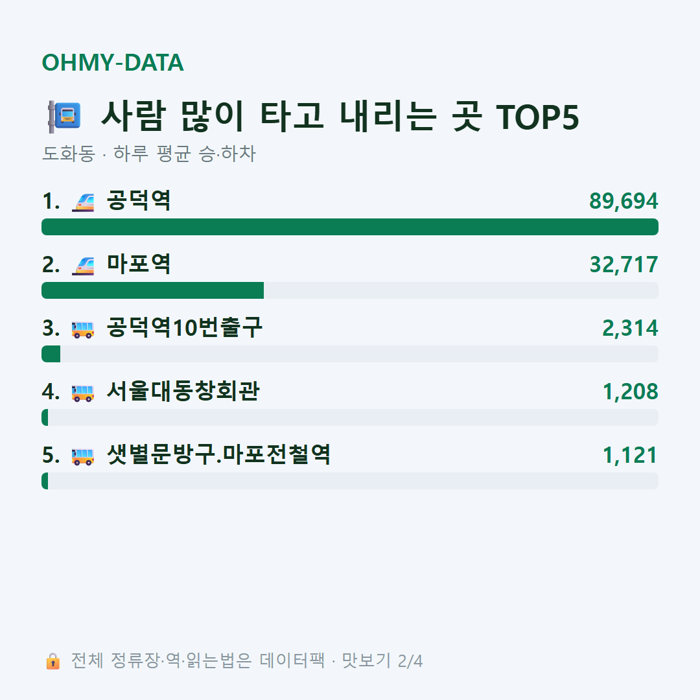
Task: Click the full green bar for 공덕역
Action: (x=350, y=227)
